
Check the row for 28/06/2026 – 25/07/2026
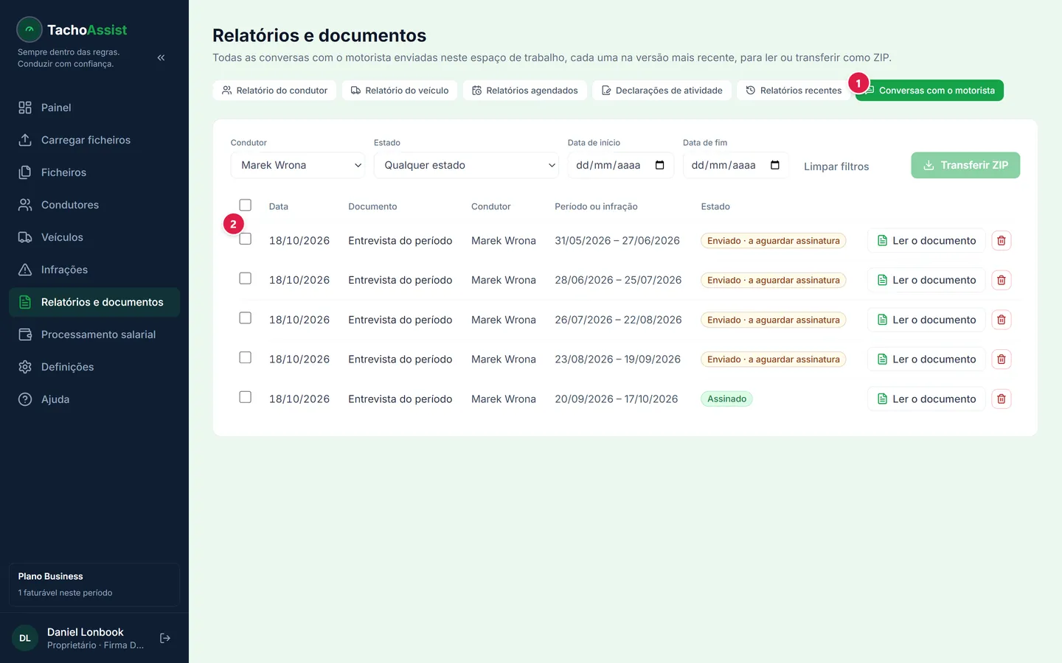pos(246,278)
